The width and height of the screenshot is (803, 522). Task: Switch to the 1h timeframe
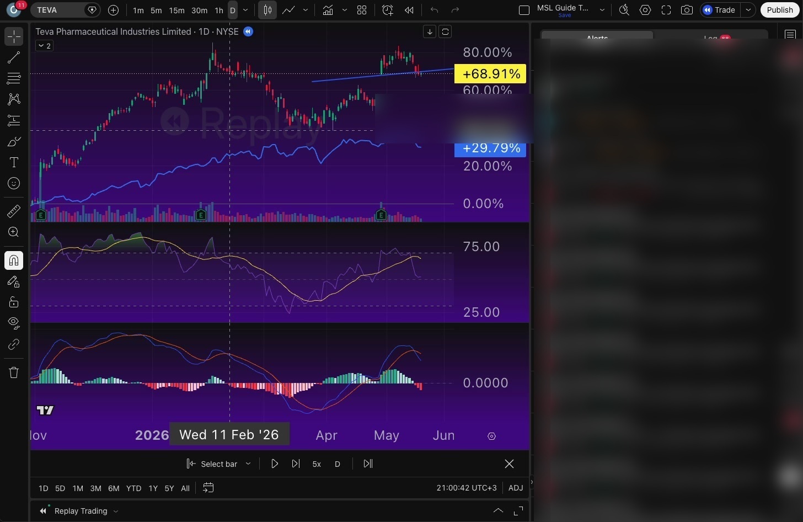click(219, 10)
